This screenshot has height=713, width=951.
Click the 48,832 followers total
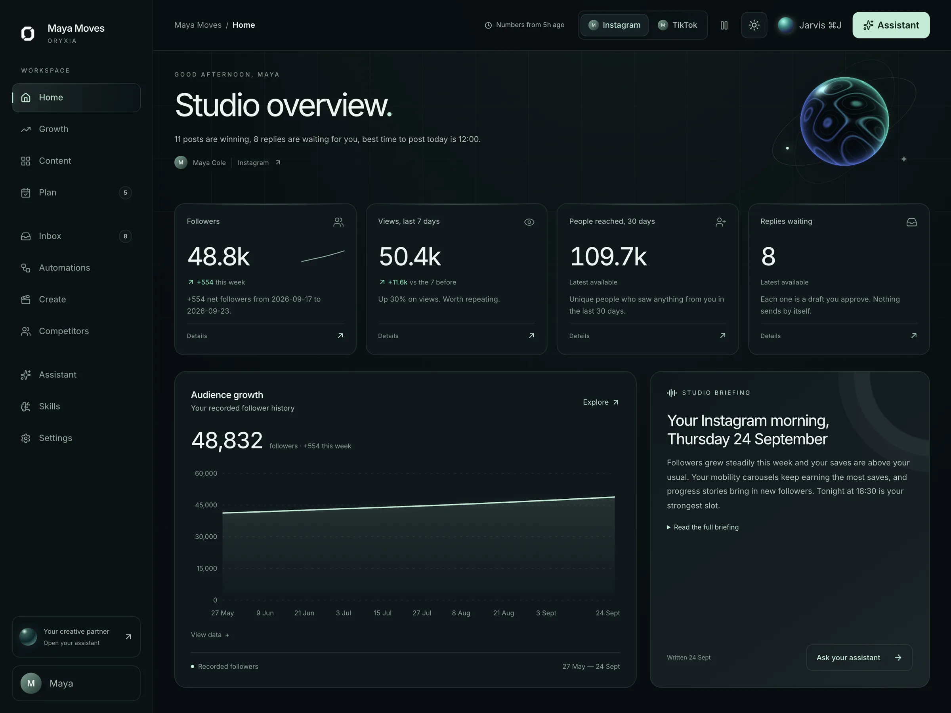227,440
